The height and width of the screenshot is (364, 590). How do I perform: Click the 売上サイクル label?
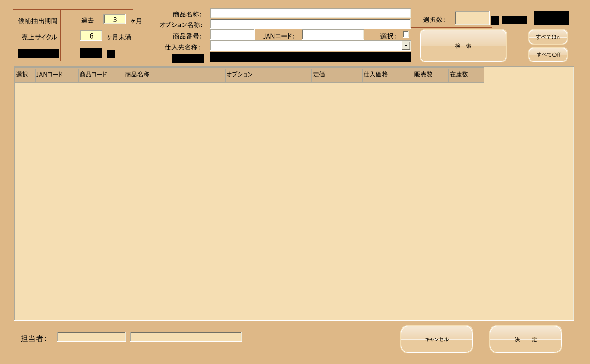click(39, 37)
